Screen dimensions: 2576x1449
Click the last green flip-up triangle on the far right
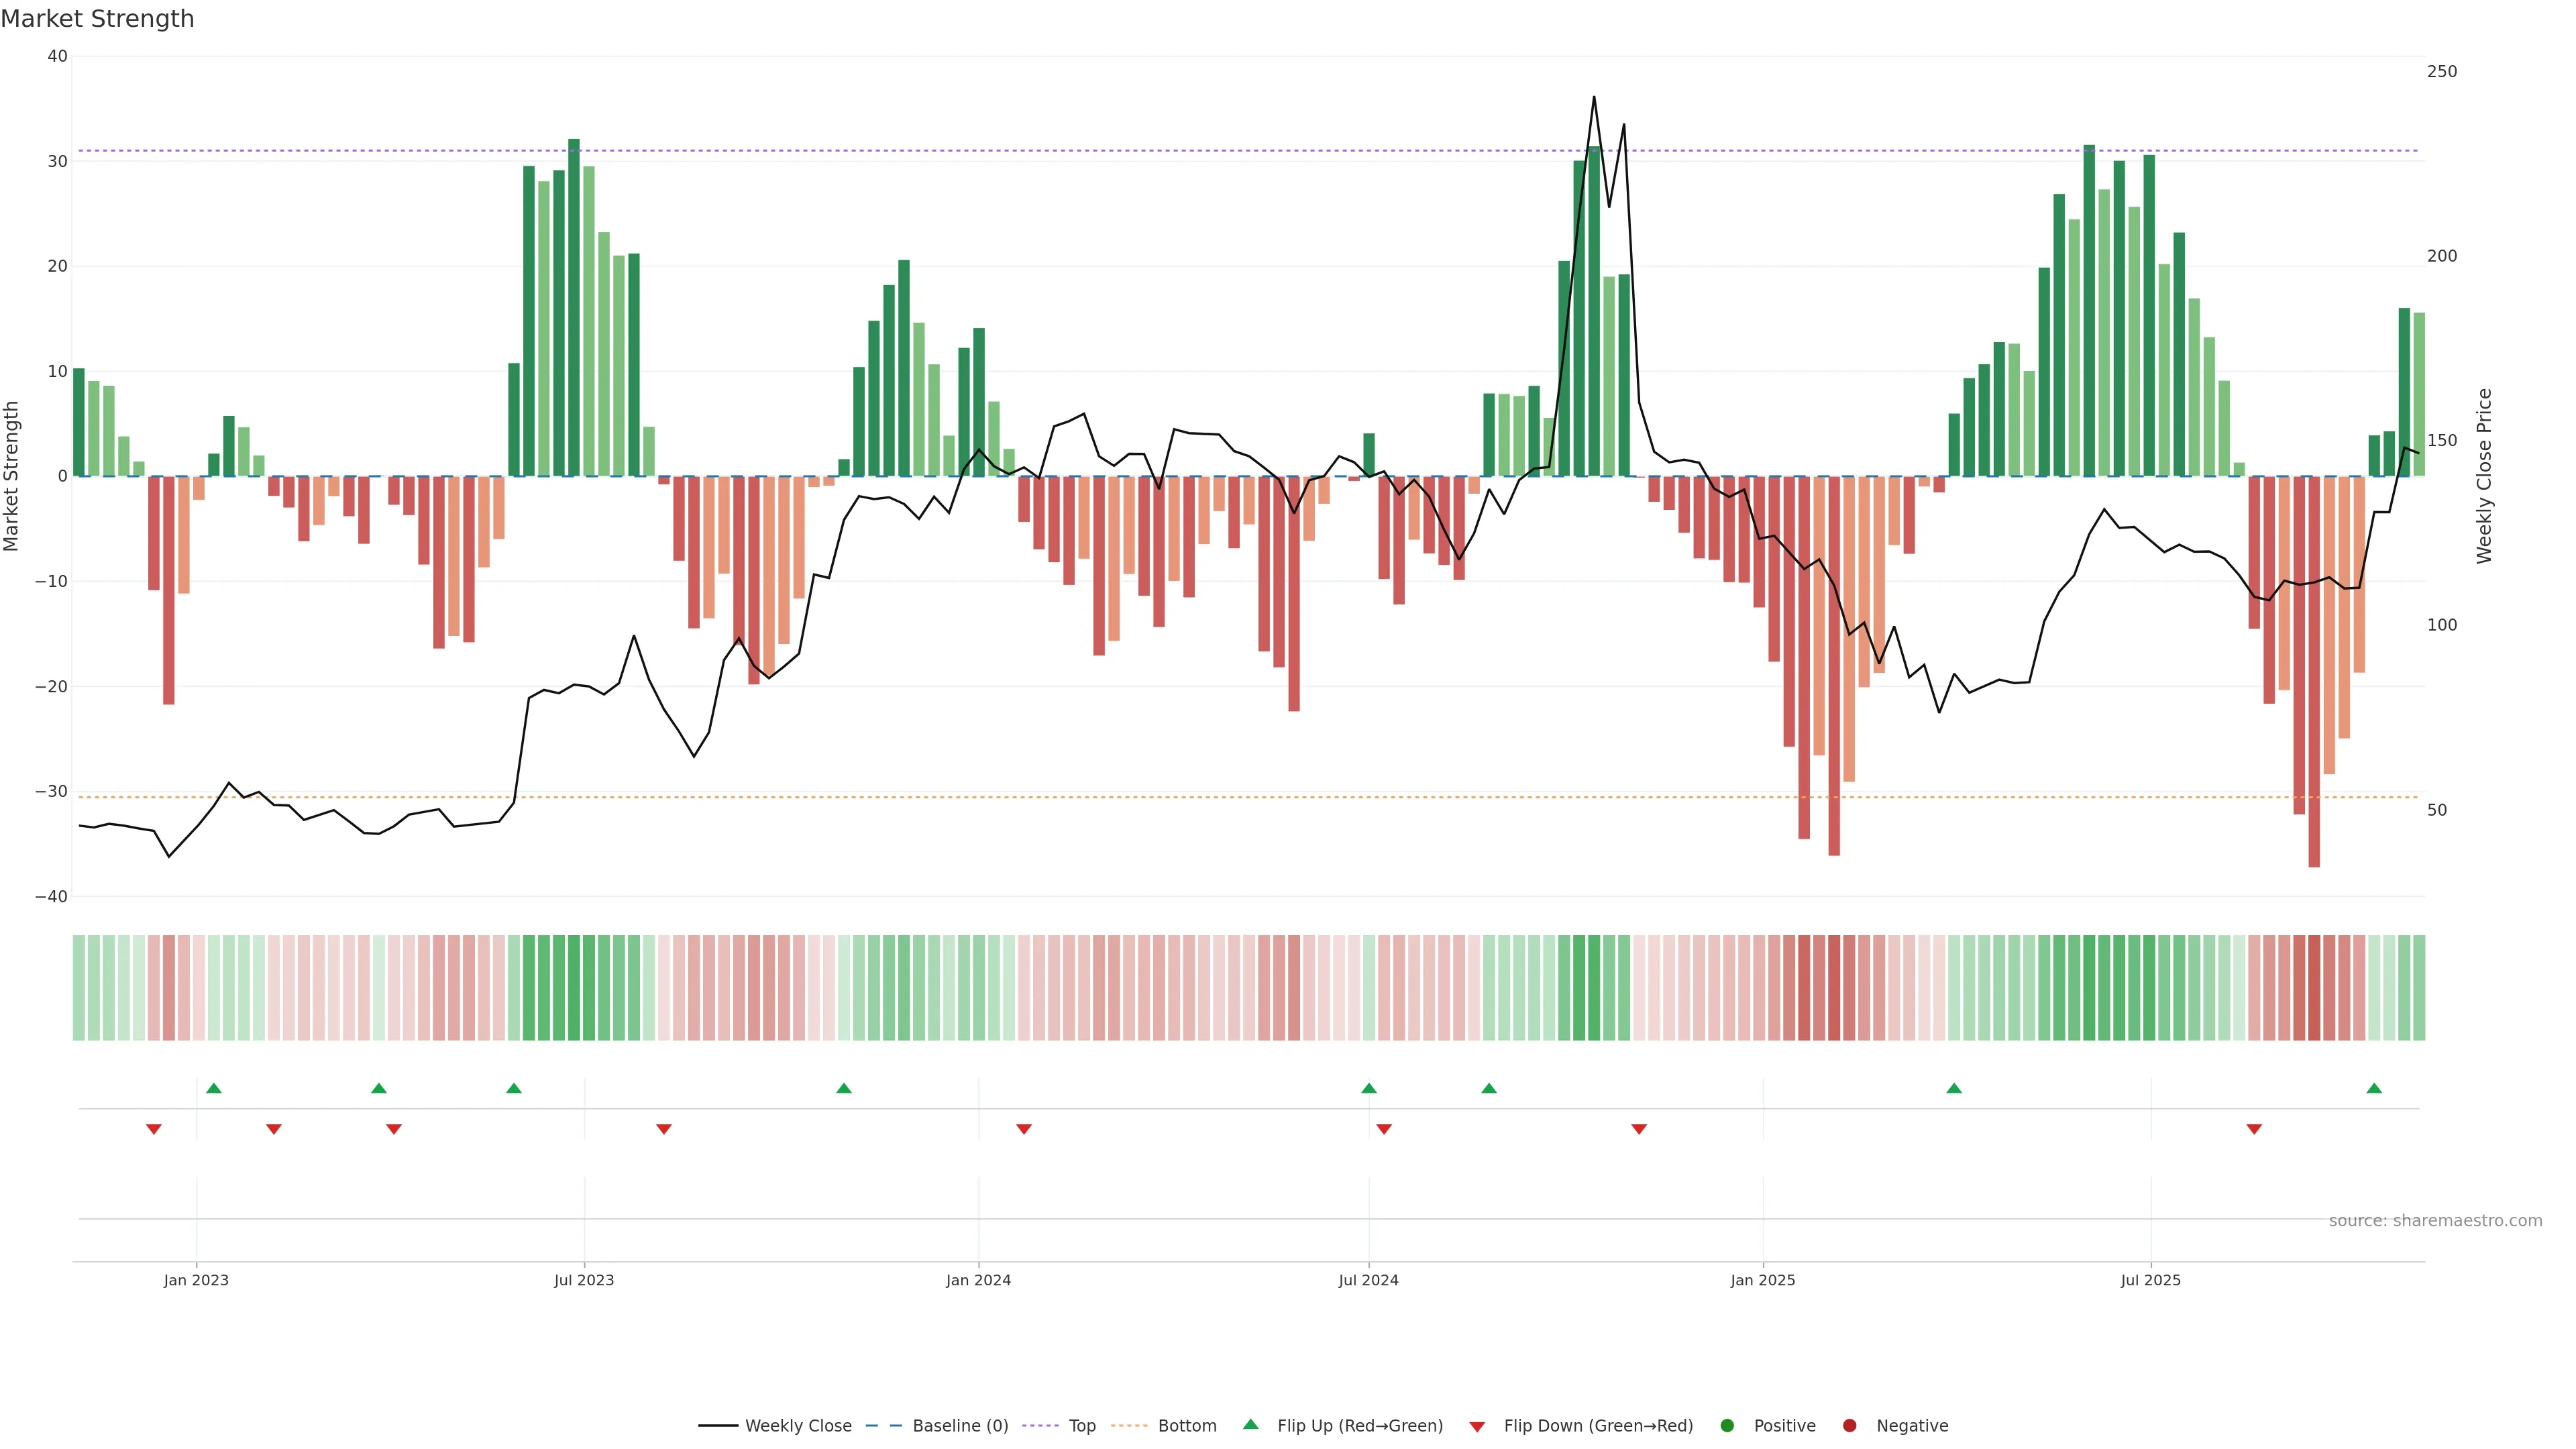pos(2374,1088)
